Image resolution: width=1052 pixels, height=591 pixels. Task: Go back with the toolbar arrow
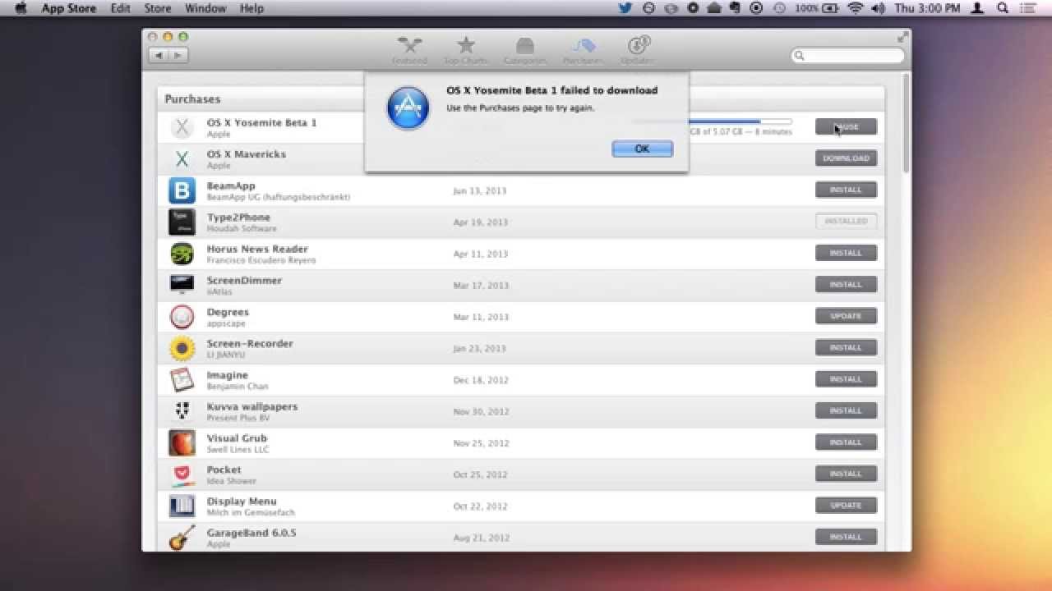coord(159,55)
